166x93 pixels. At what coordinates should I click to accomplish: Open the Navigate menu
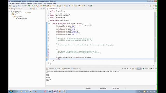(x=29, y=3)
